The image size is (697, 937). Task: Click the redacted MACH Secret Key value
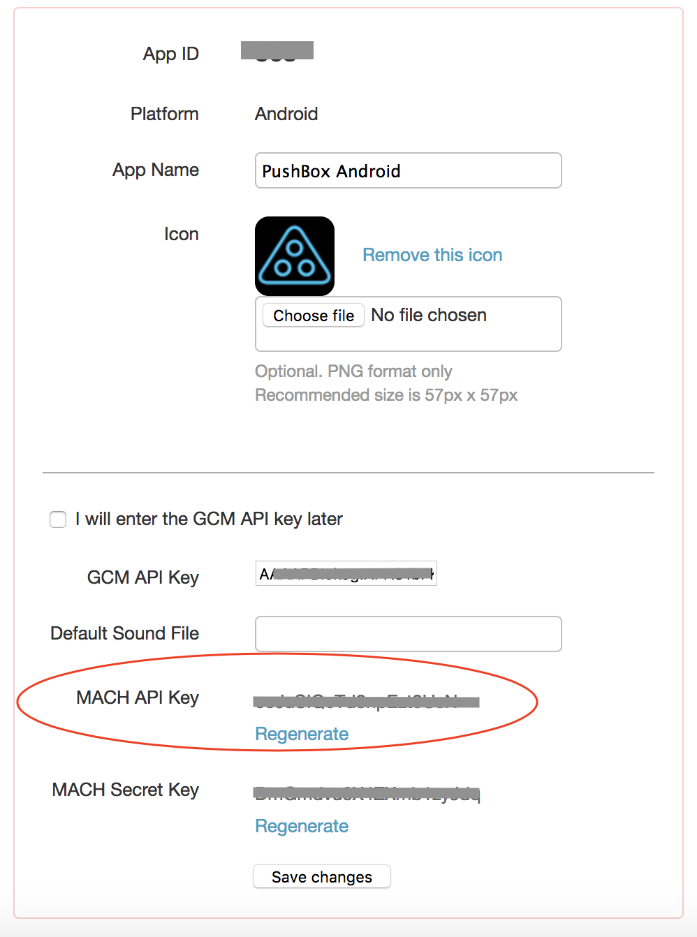point(366,793)
